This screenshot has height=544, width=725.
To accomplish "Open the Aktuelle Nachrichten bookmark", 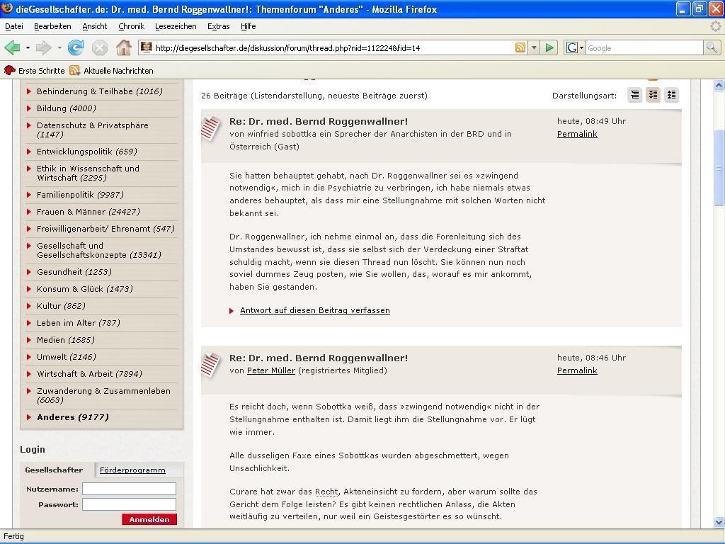I will tap(118, 71).
